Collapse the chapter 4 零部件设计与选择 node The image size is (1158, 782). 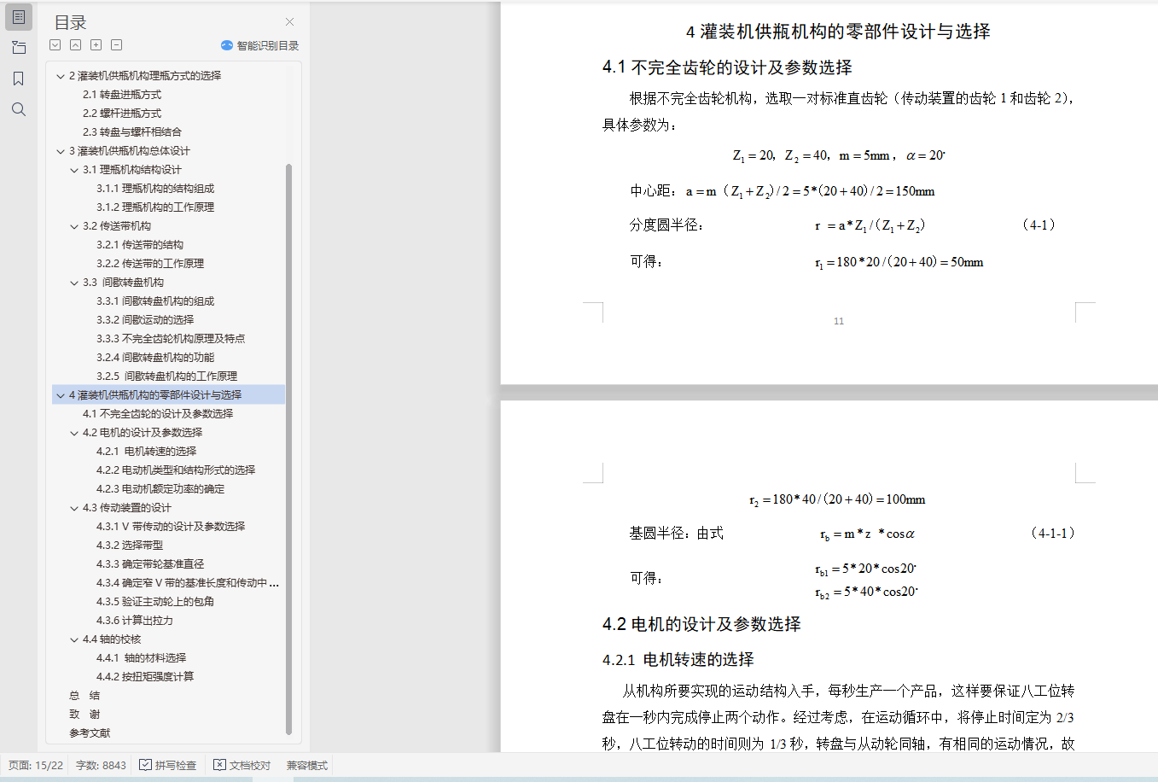coord(61,395)
